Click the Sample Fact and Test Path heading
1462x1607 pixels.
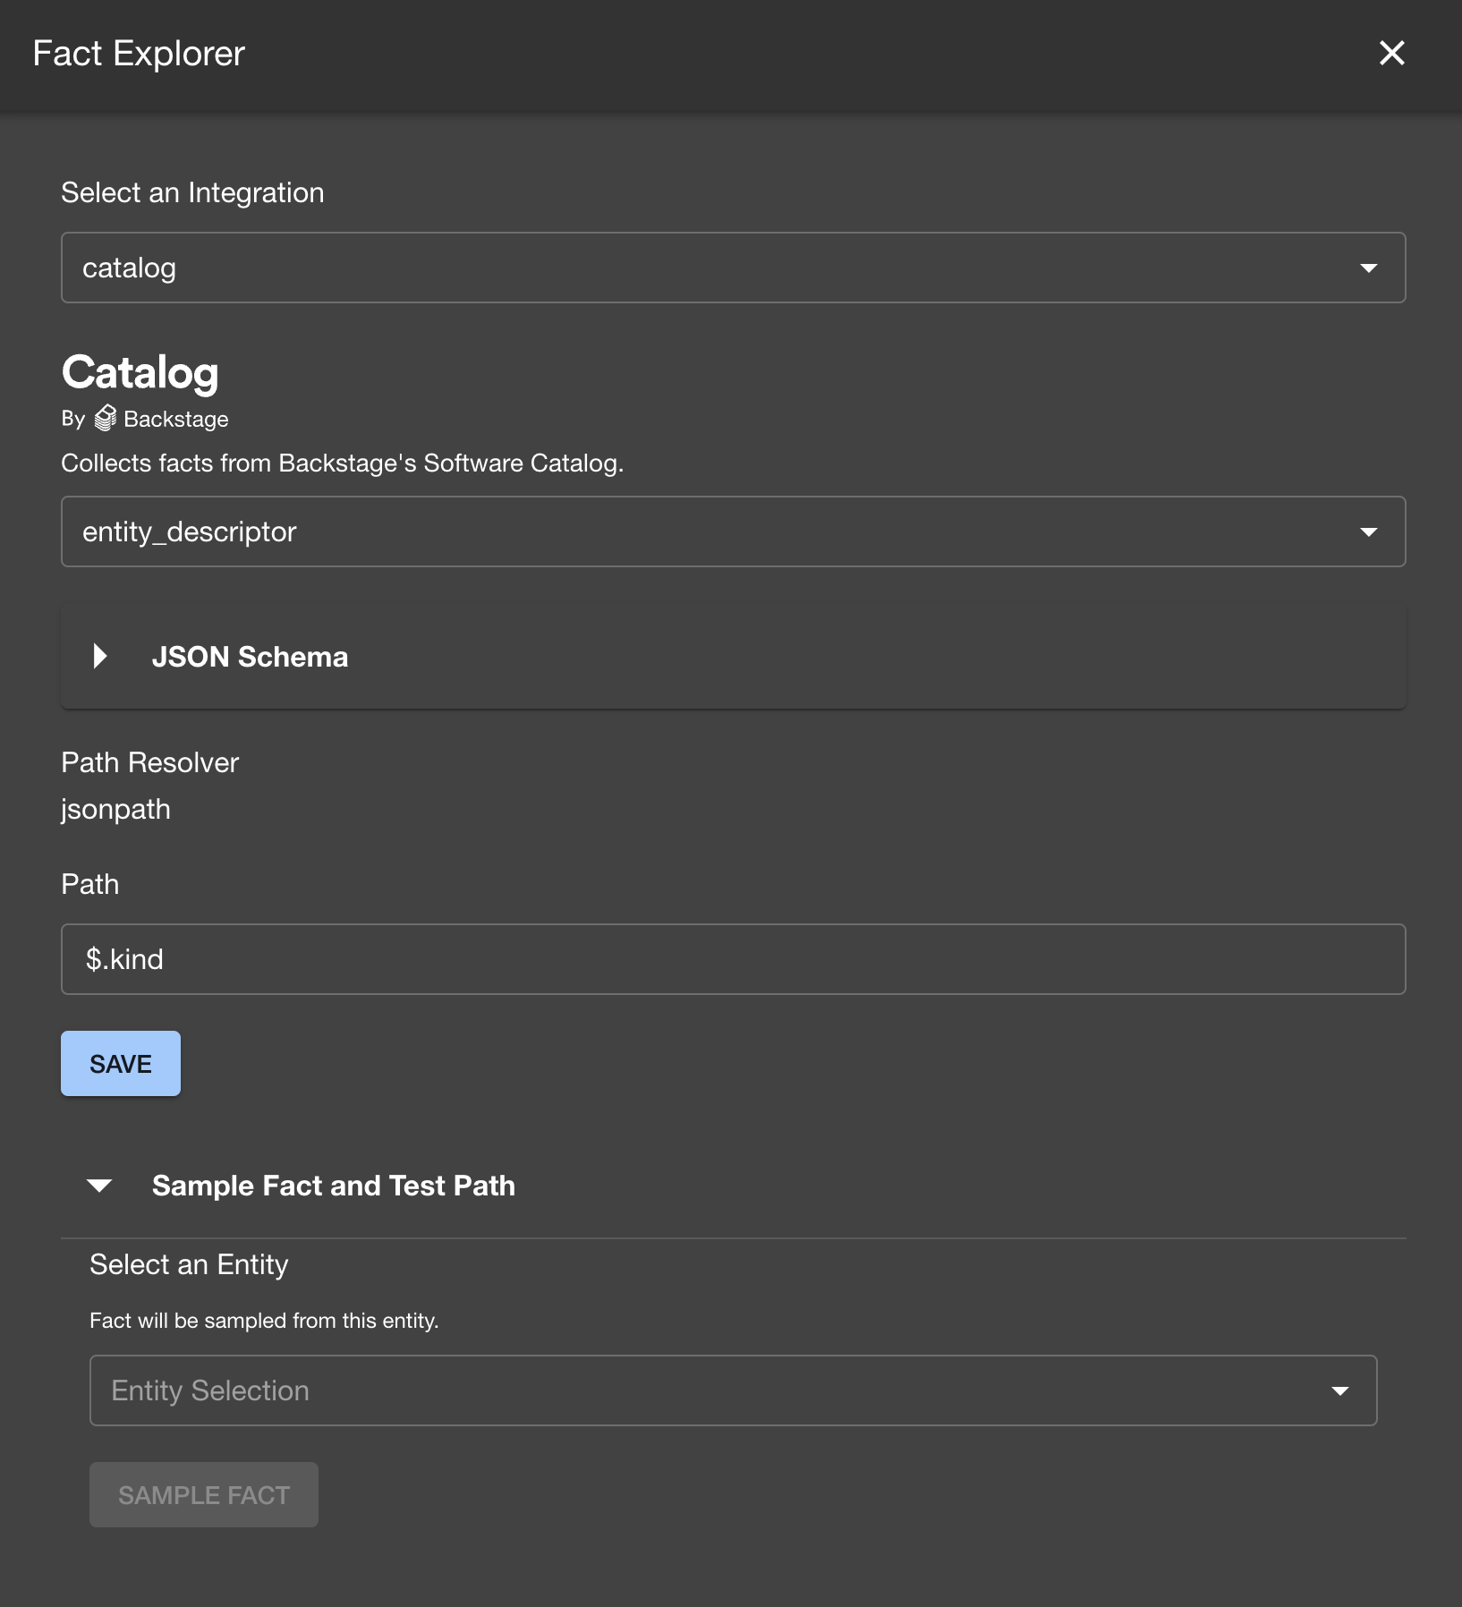[x=334, y=1186]
